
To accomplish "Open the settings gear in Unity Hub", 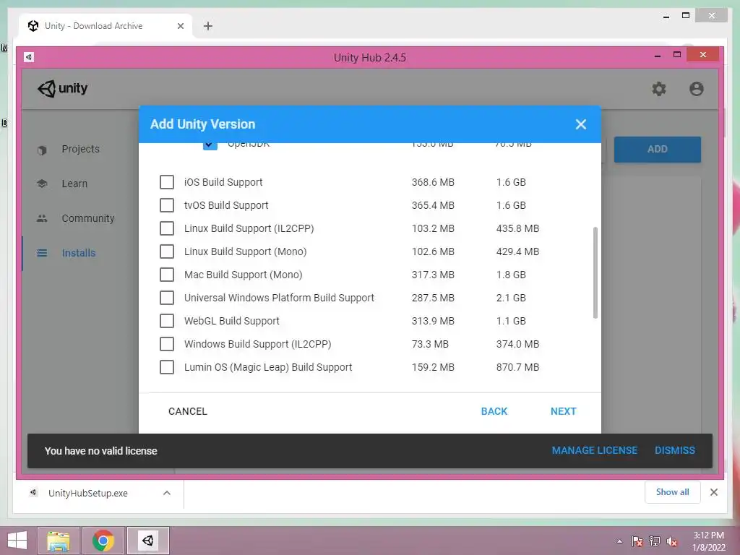I will point(659,89).
